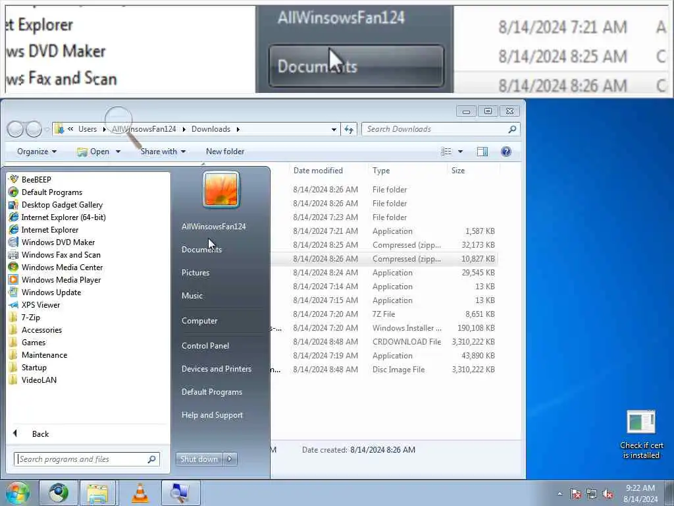
Task: Open Default Programs in Start menu right pane
Action: coord(211,392)
